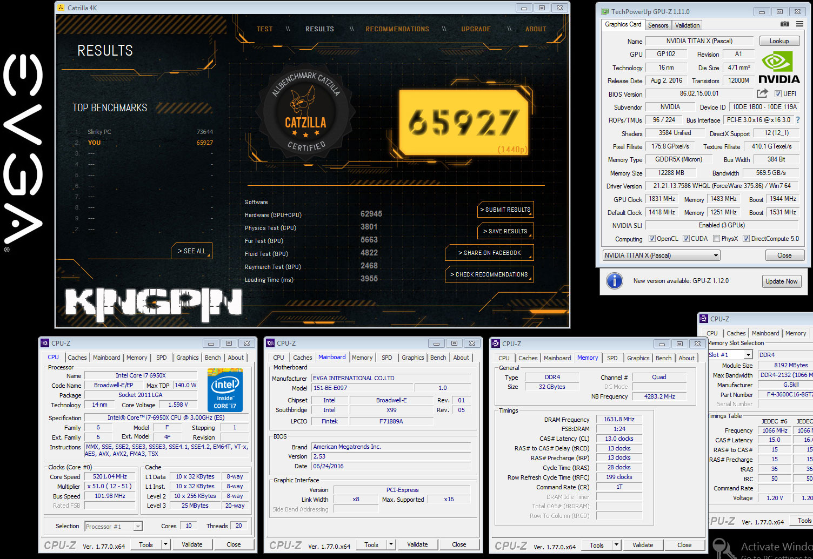Expand the Tools dropdown arrow in the CPU-Z CPU tab window
Viewport: 813px width, 559px height.
pos(166,544)
